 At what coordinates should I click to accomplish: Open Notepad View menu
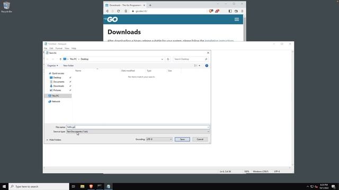[67, 48]
